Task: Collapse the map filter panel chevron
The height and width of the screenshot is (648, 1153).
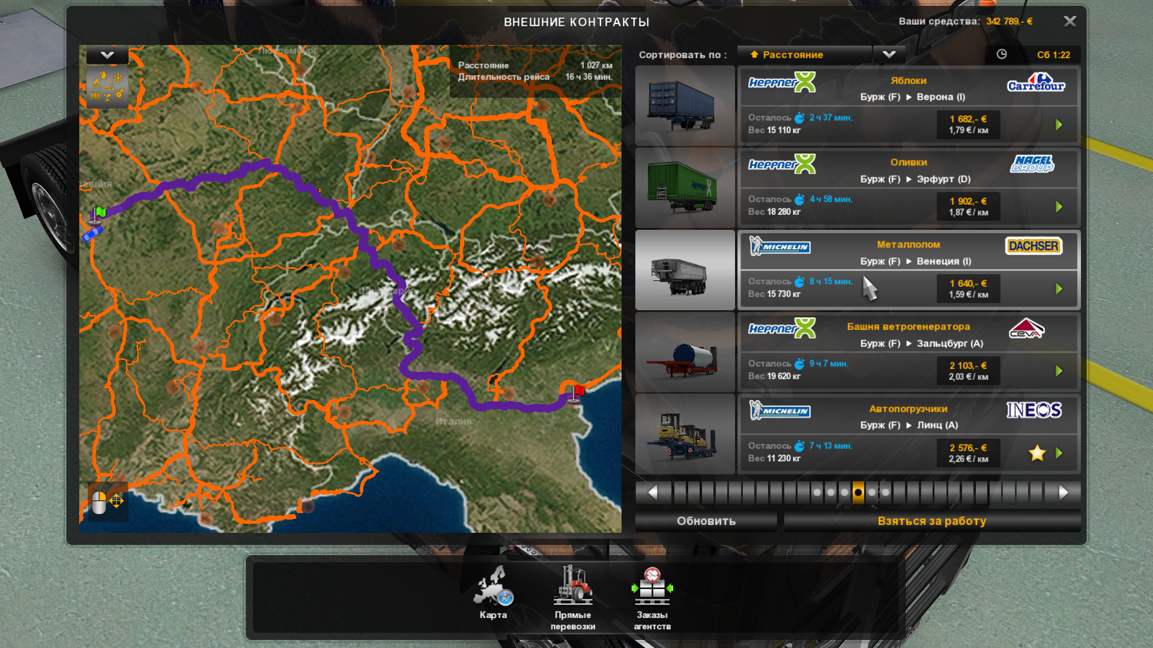Action: [107, 55]
